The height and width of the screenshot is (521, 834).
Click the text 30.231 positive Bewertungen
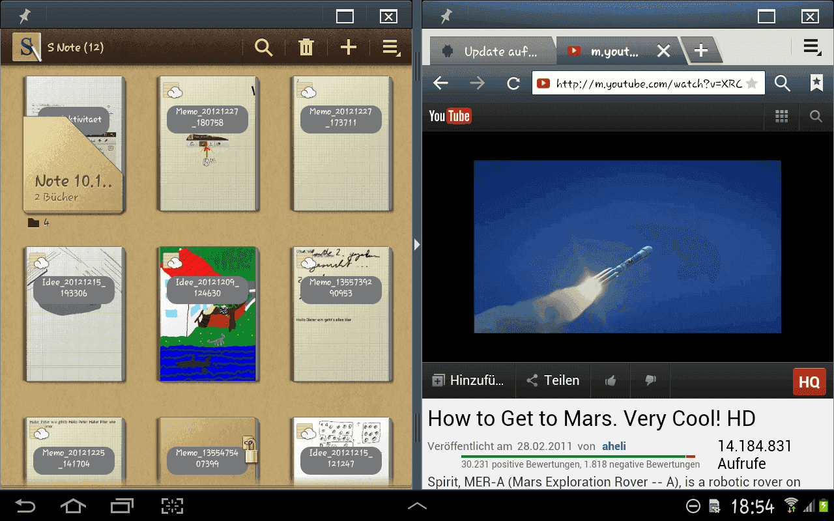521,465
